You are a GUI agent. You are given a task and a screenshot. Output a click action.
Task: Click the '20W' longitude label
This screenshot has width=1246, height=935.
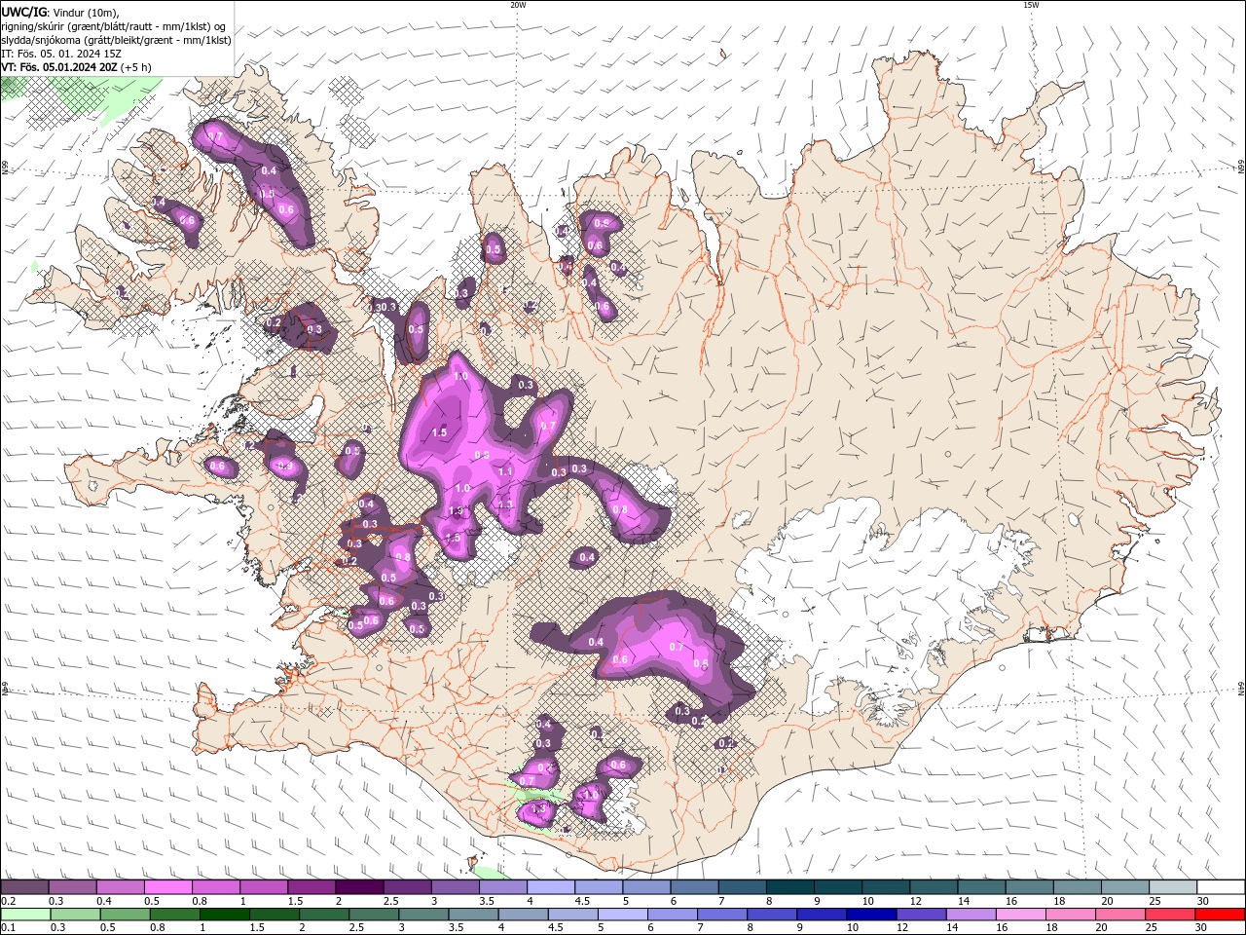[518, 5]
